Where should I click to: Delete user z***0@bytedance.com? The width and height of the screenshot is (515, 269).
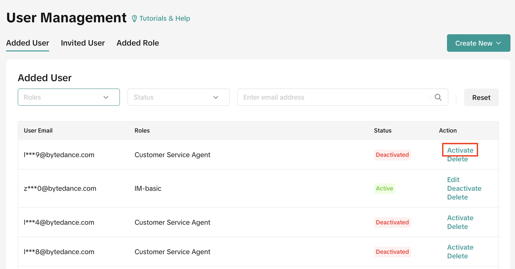[x=457, y=197]
